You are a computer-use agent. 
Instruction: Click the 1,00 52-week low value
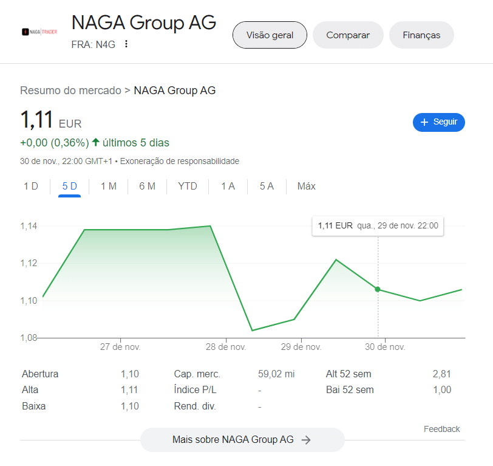pos(442,390)
